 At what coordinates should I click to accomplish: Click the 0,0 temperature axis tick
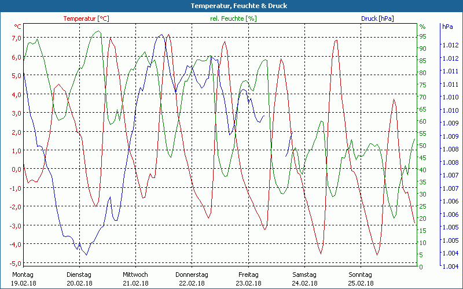point(16,169)
